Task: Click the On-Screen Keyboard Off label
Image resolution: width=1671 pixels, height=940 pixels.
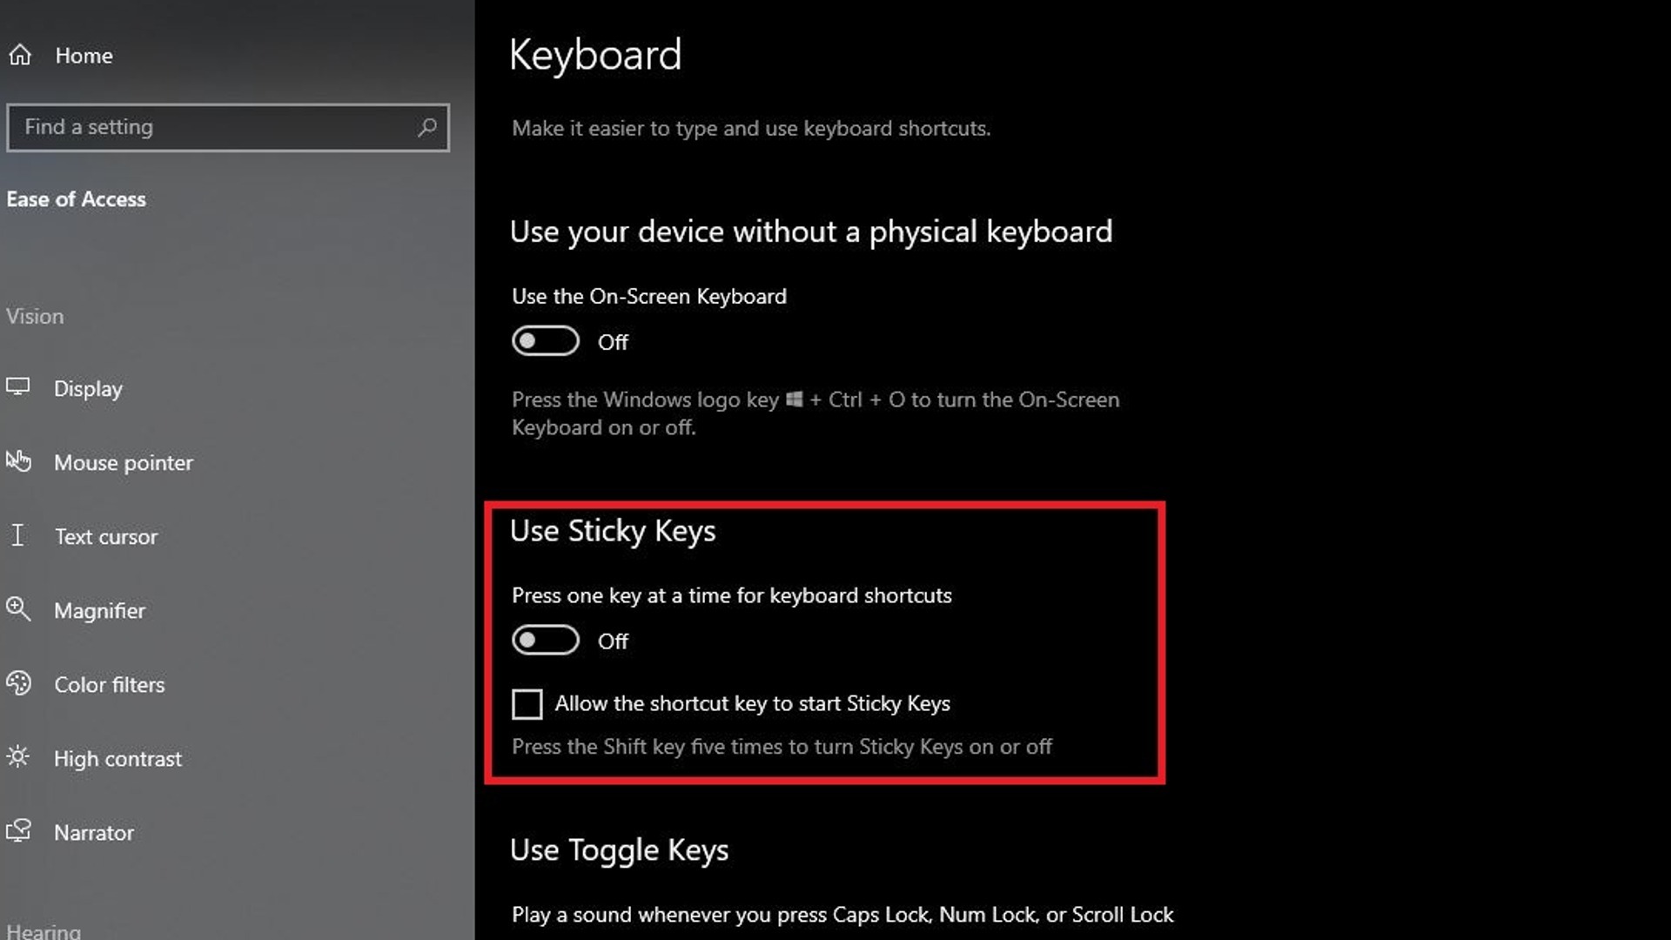Action: click(613, 341)
